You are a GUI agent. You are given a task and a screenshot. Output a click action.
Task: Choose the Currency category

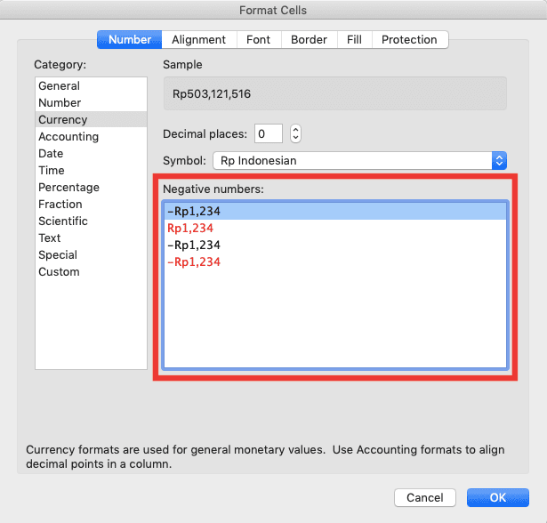(91, 119)
